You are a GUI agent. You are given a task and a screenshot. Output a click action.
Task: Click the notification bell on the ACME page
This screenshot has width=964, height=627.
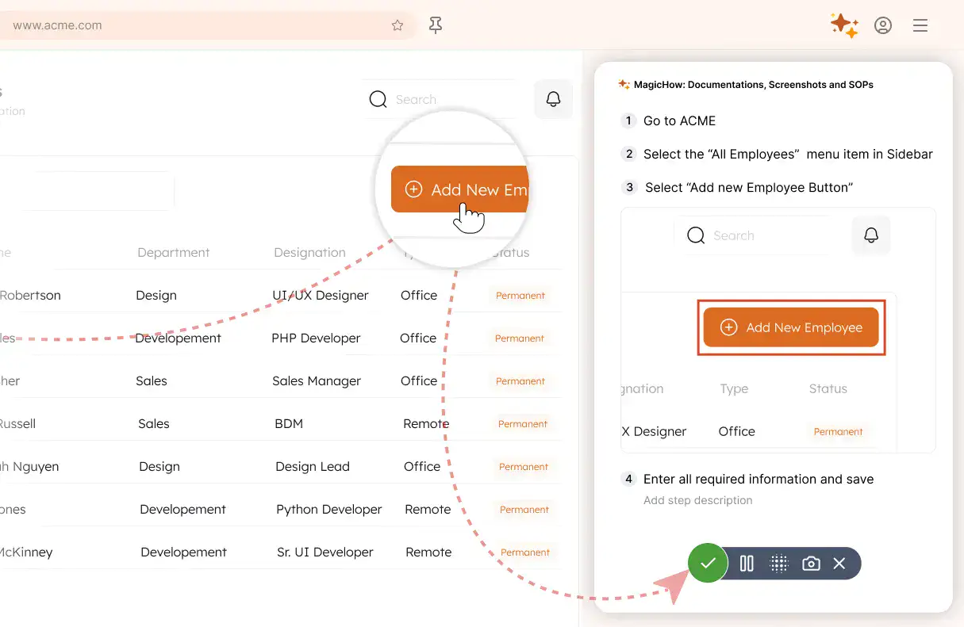[x=554, y=99]
